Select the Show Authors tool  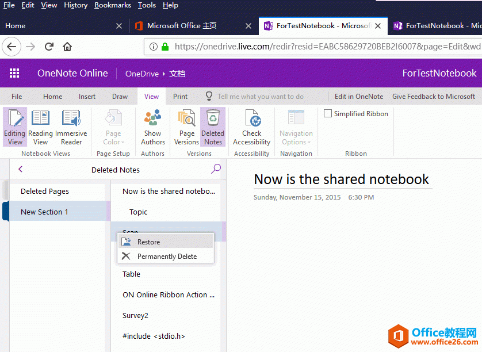pyautogui.click(x=152, y=127)
